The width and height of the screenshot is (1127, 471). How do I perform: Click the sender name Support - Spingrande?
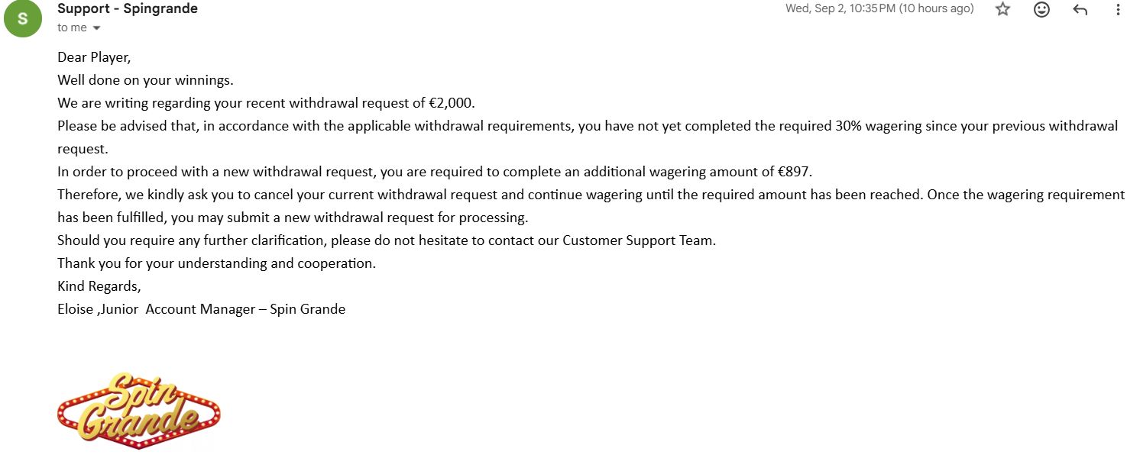tap(128, 9)
